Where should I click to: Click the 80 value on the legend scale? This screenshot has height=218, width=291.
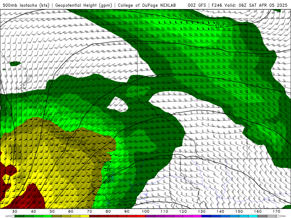[x=108, y=211]
